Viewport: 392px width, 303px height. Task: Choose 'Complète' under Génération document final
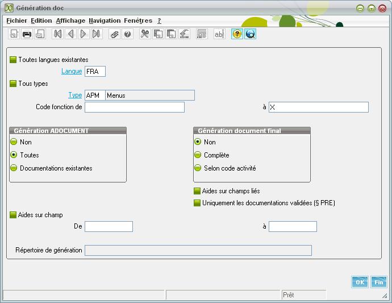198,155
